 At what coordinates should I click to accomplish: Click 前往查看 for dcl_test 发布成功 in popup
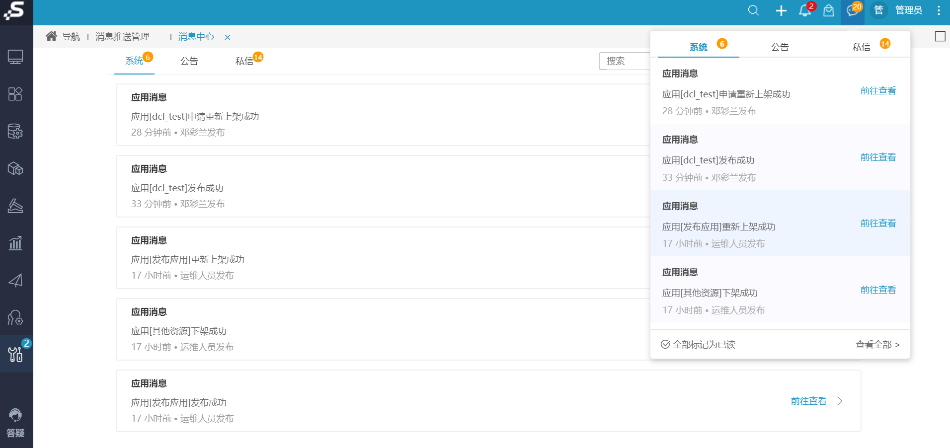click(878, 157)
